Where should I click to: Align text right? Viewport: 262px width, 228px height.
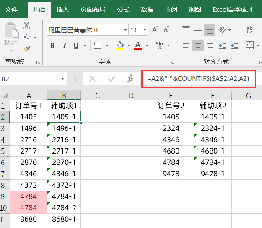[209, 45]
